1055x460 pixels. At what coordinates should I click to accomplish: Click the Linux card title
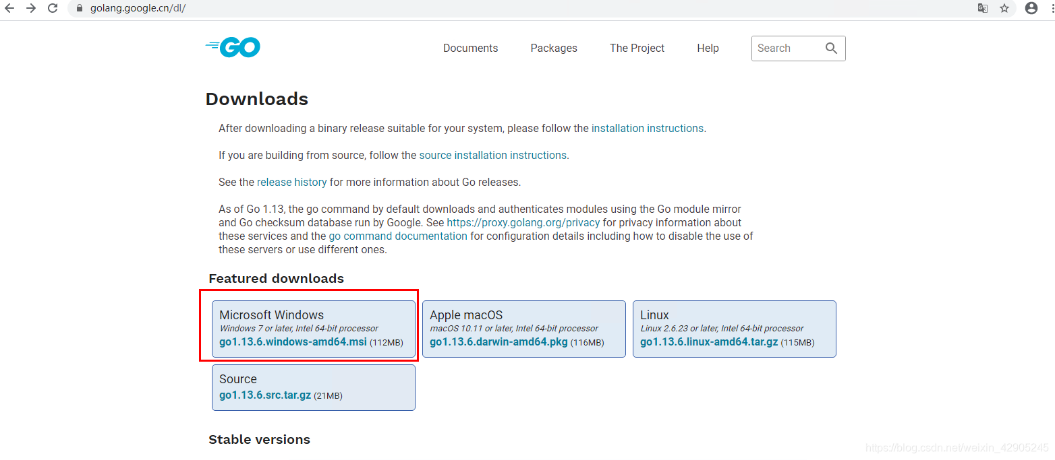pyautogui.click(x=654, y=315)
